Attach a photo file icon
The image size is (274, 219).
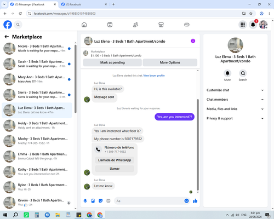coord(93,201)
